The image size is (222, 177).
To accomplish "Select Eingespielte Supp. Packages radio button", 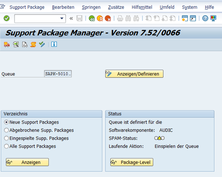I will [6, 138].
